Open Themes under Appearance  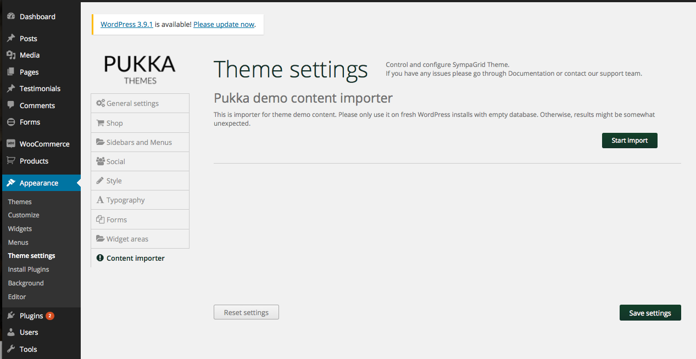click(x=20, y=201)
